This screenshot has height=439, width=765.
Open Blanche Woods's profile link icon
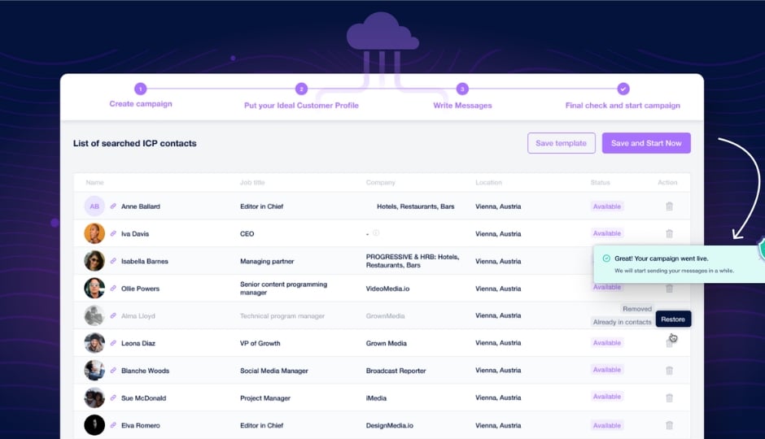click(113, 370)
